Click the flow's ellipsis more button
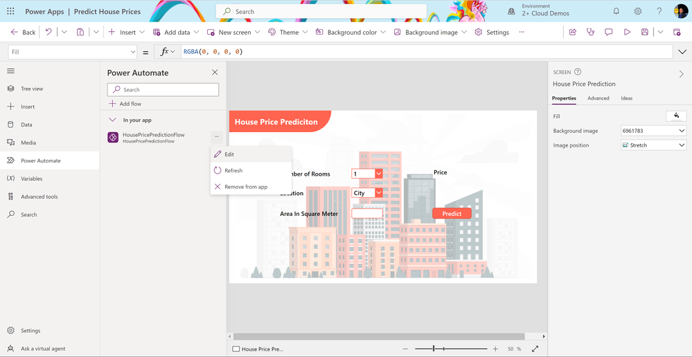Image resolution: width=692 pixels, height=357 pixels. [217, 137]
